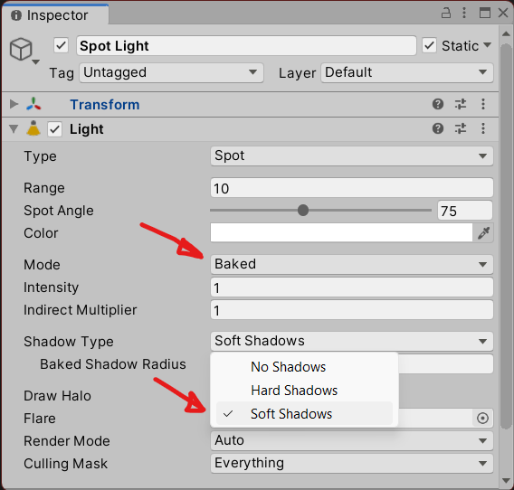Click the Transform component title

pos(105,105)
